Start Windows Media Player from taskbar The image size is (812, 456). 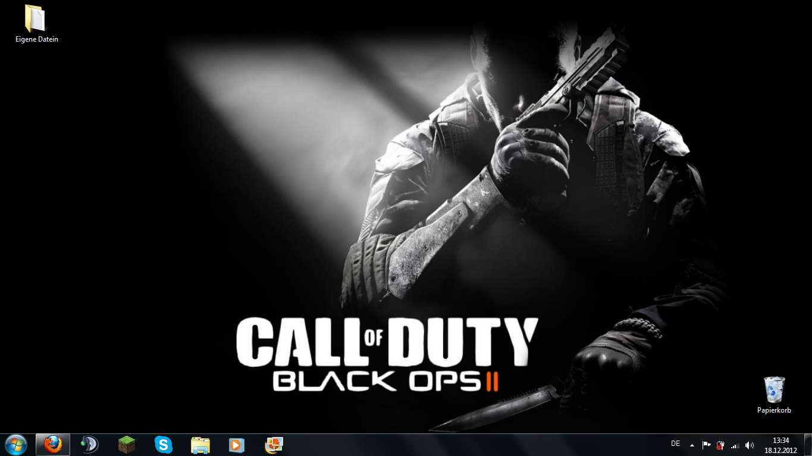tap(237, 444)
